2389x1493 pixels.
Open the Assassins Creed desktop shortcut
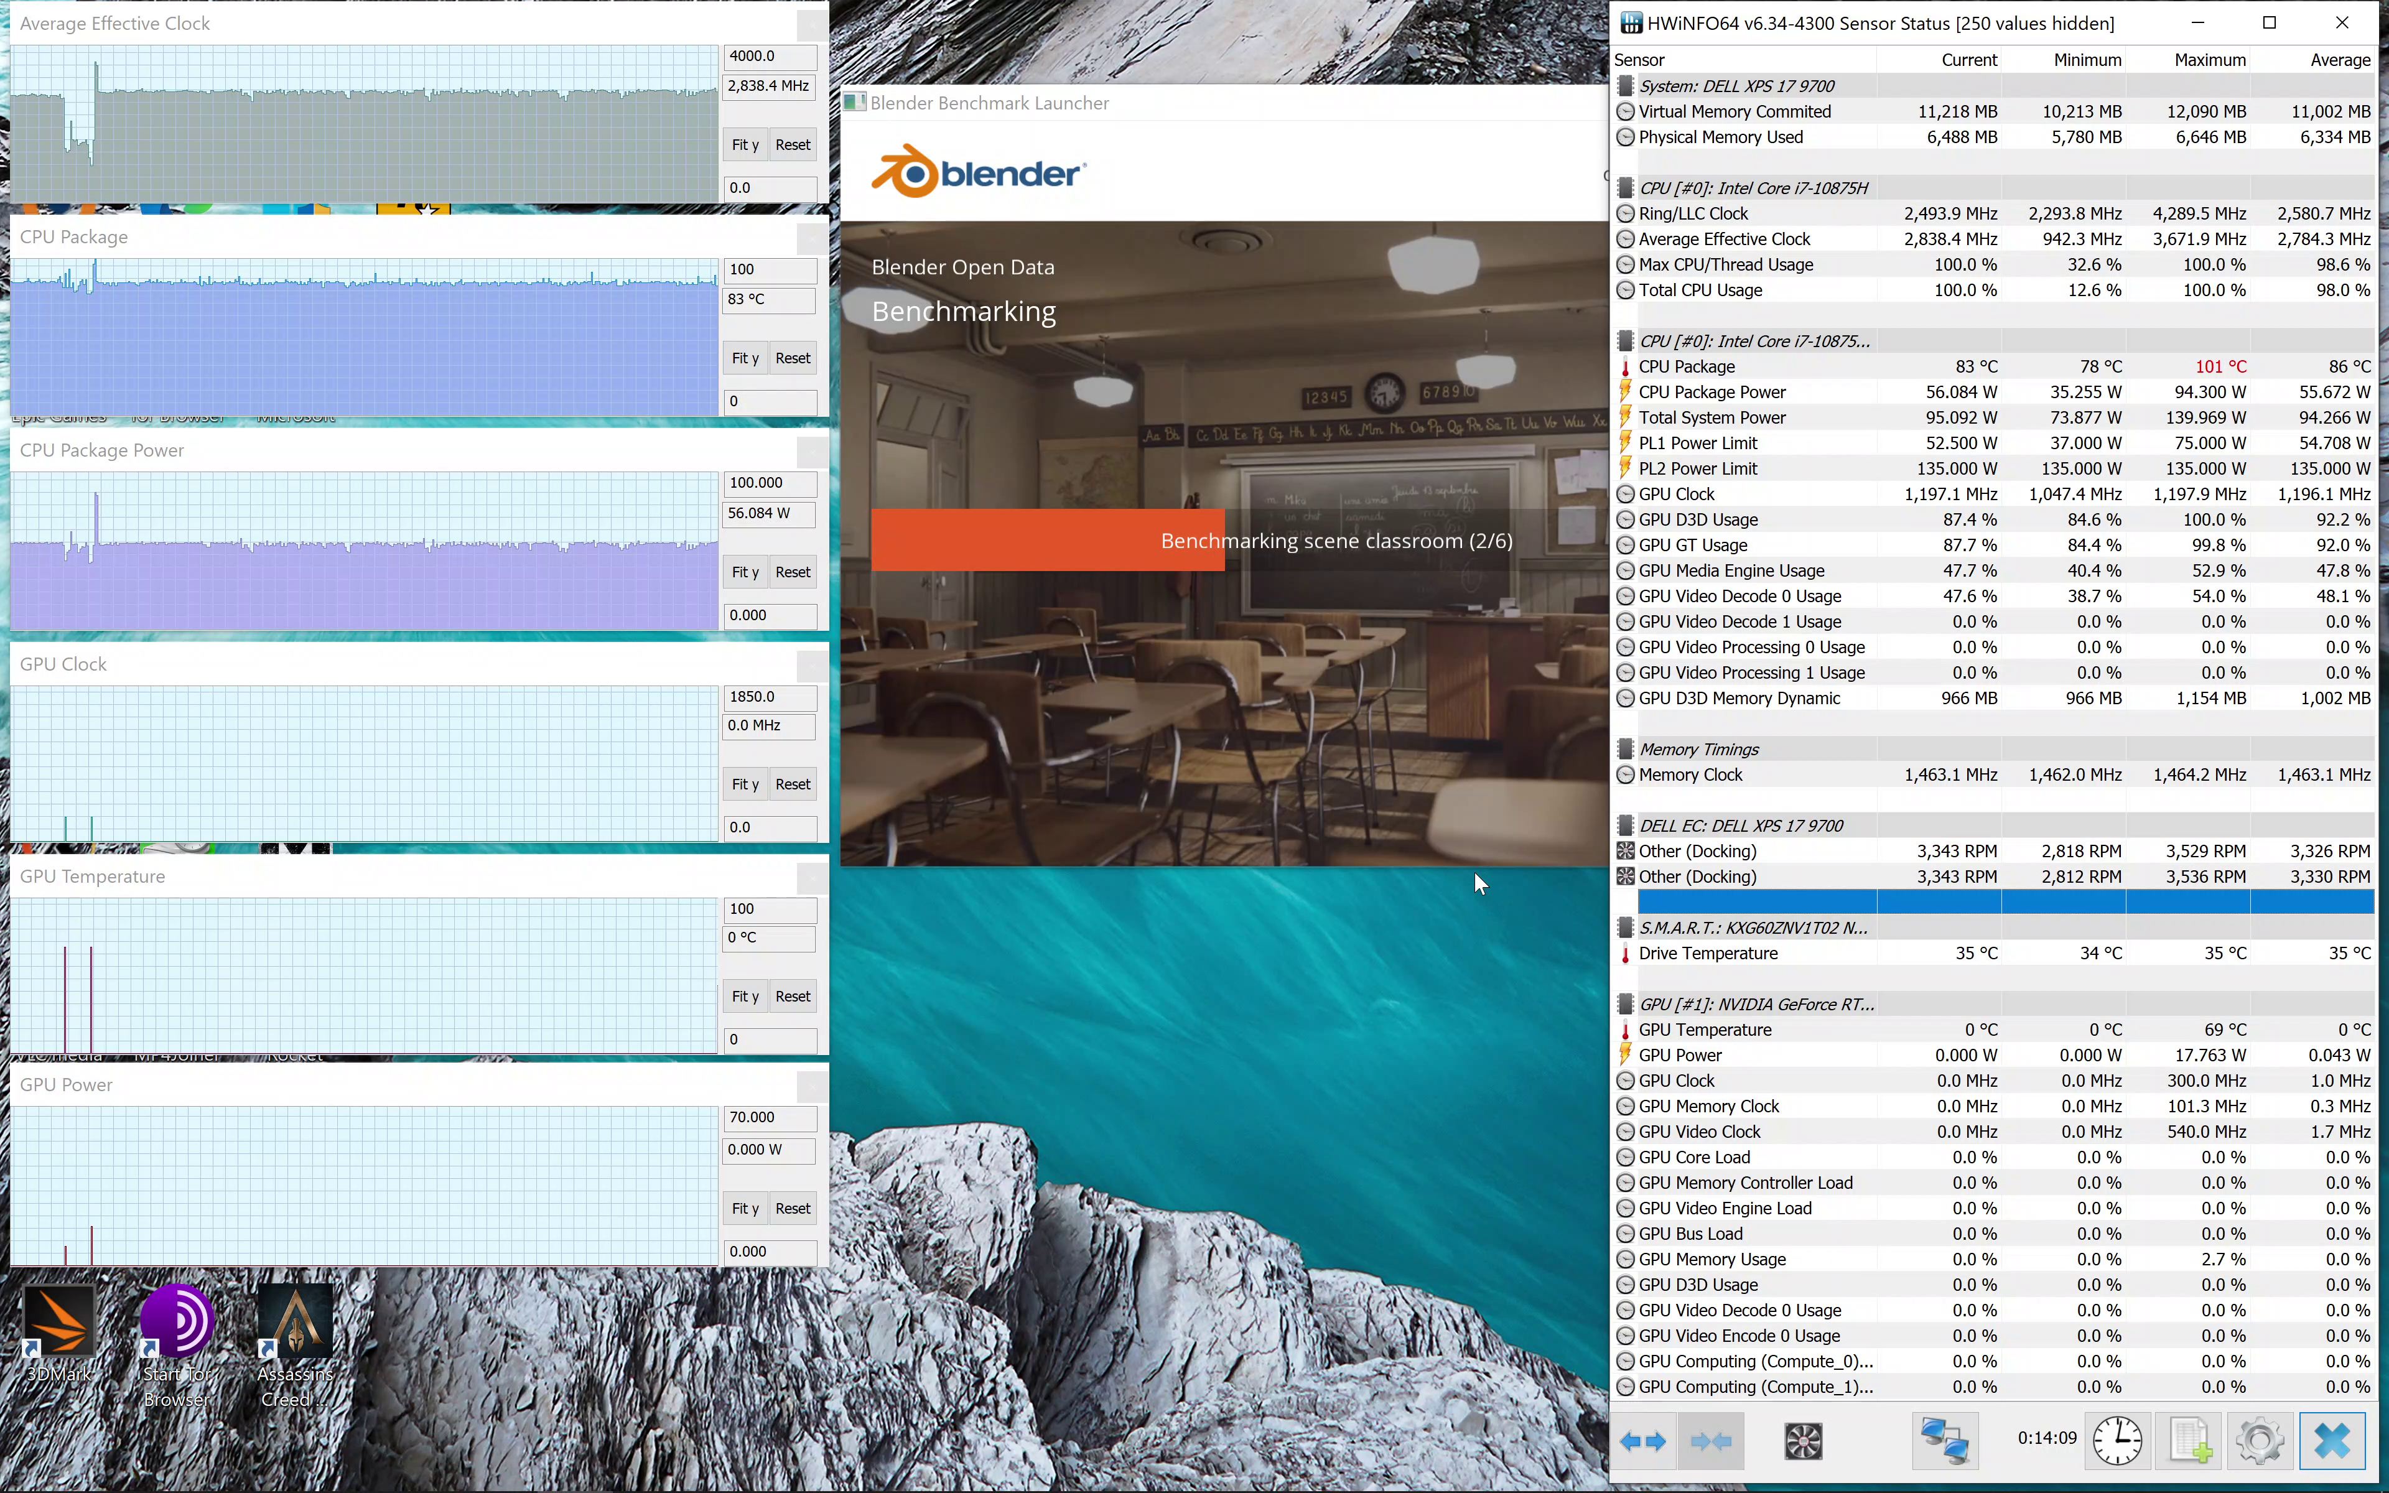click(x=295, y=1345)
